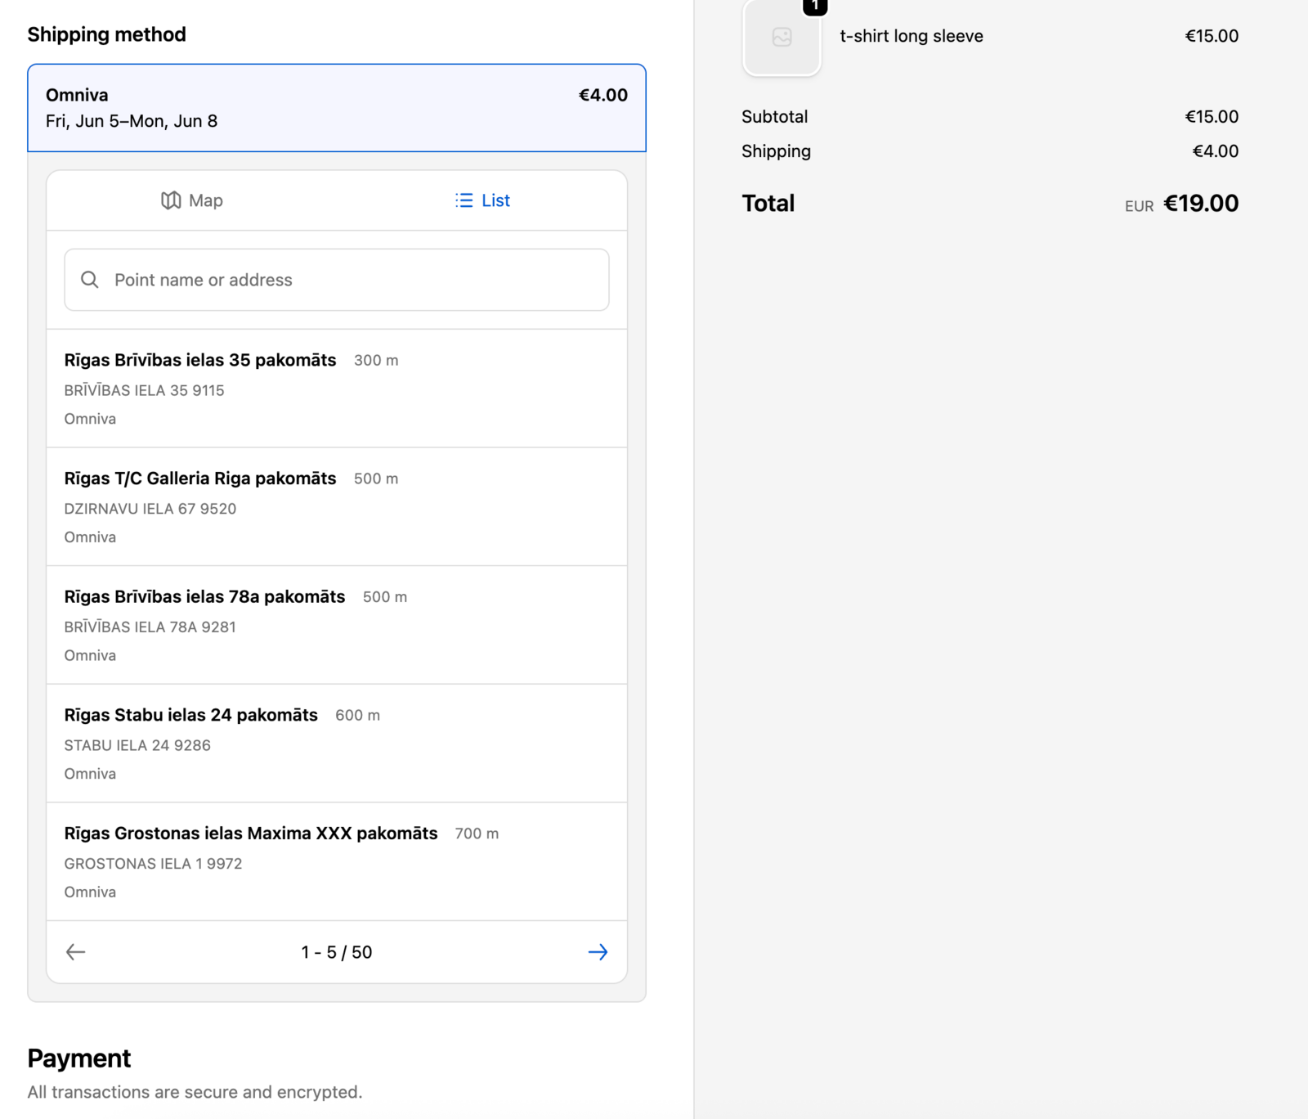Choose Rīgas Brīvības ielas 78a pakomāts
This screenshot has height=1119, width=1308.
click(337, 625)
